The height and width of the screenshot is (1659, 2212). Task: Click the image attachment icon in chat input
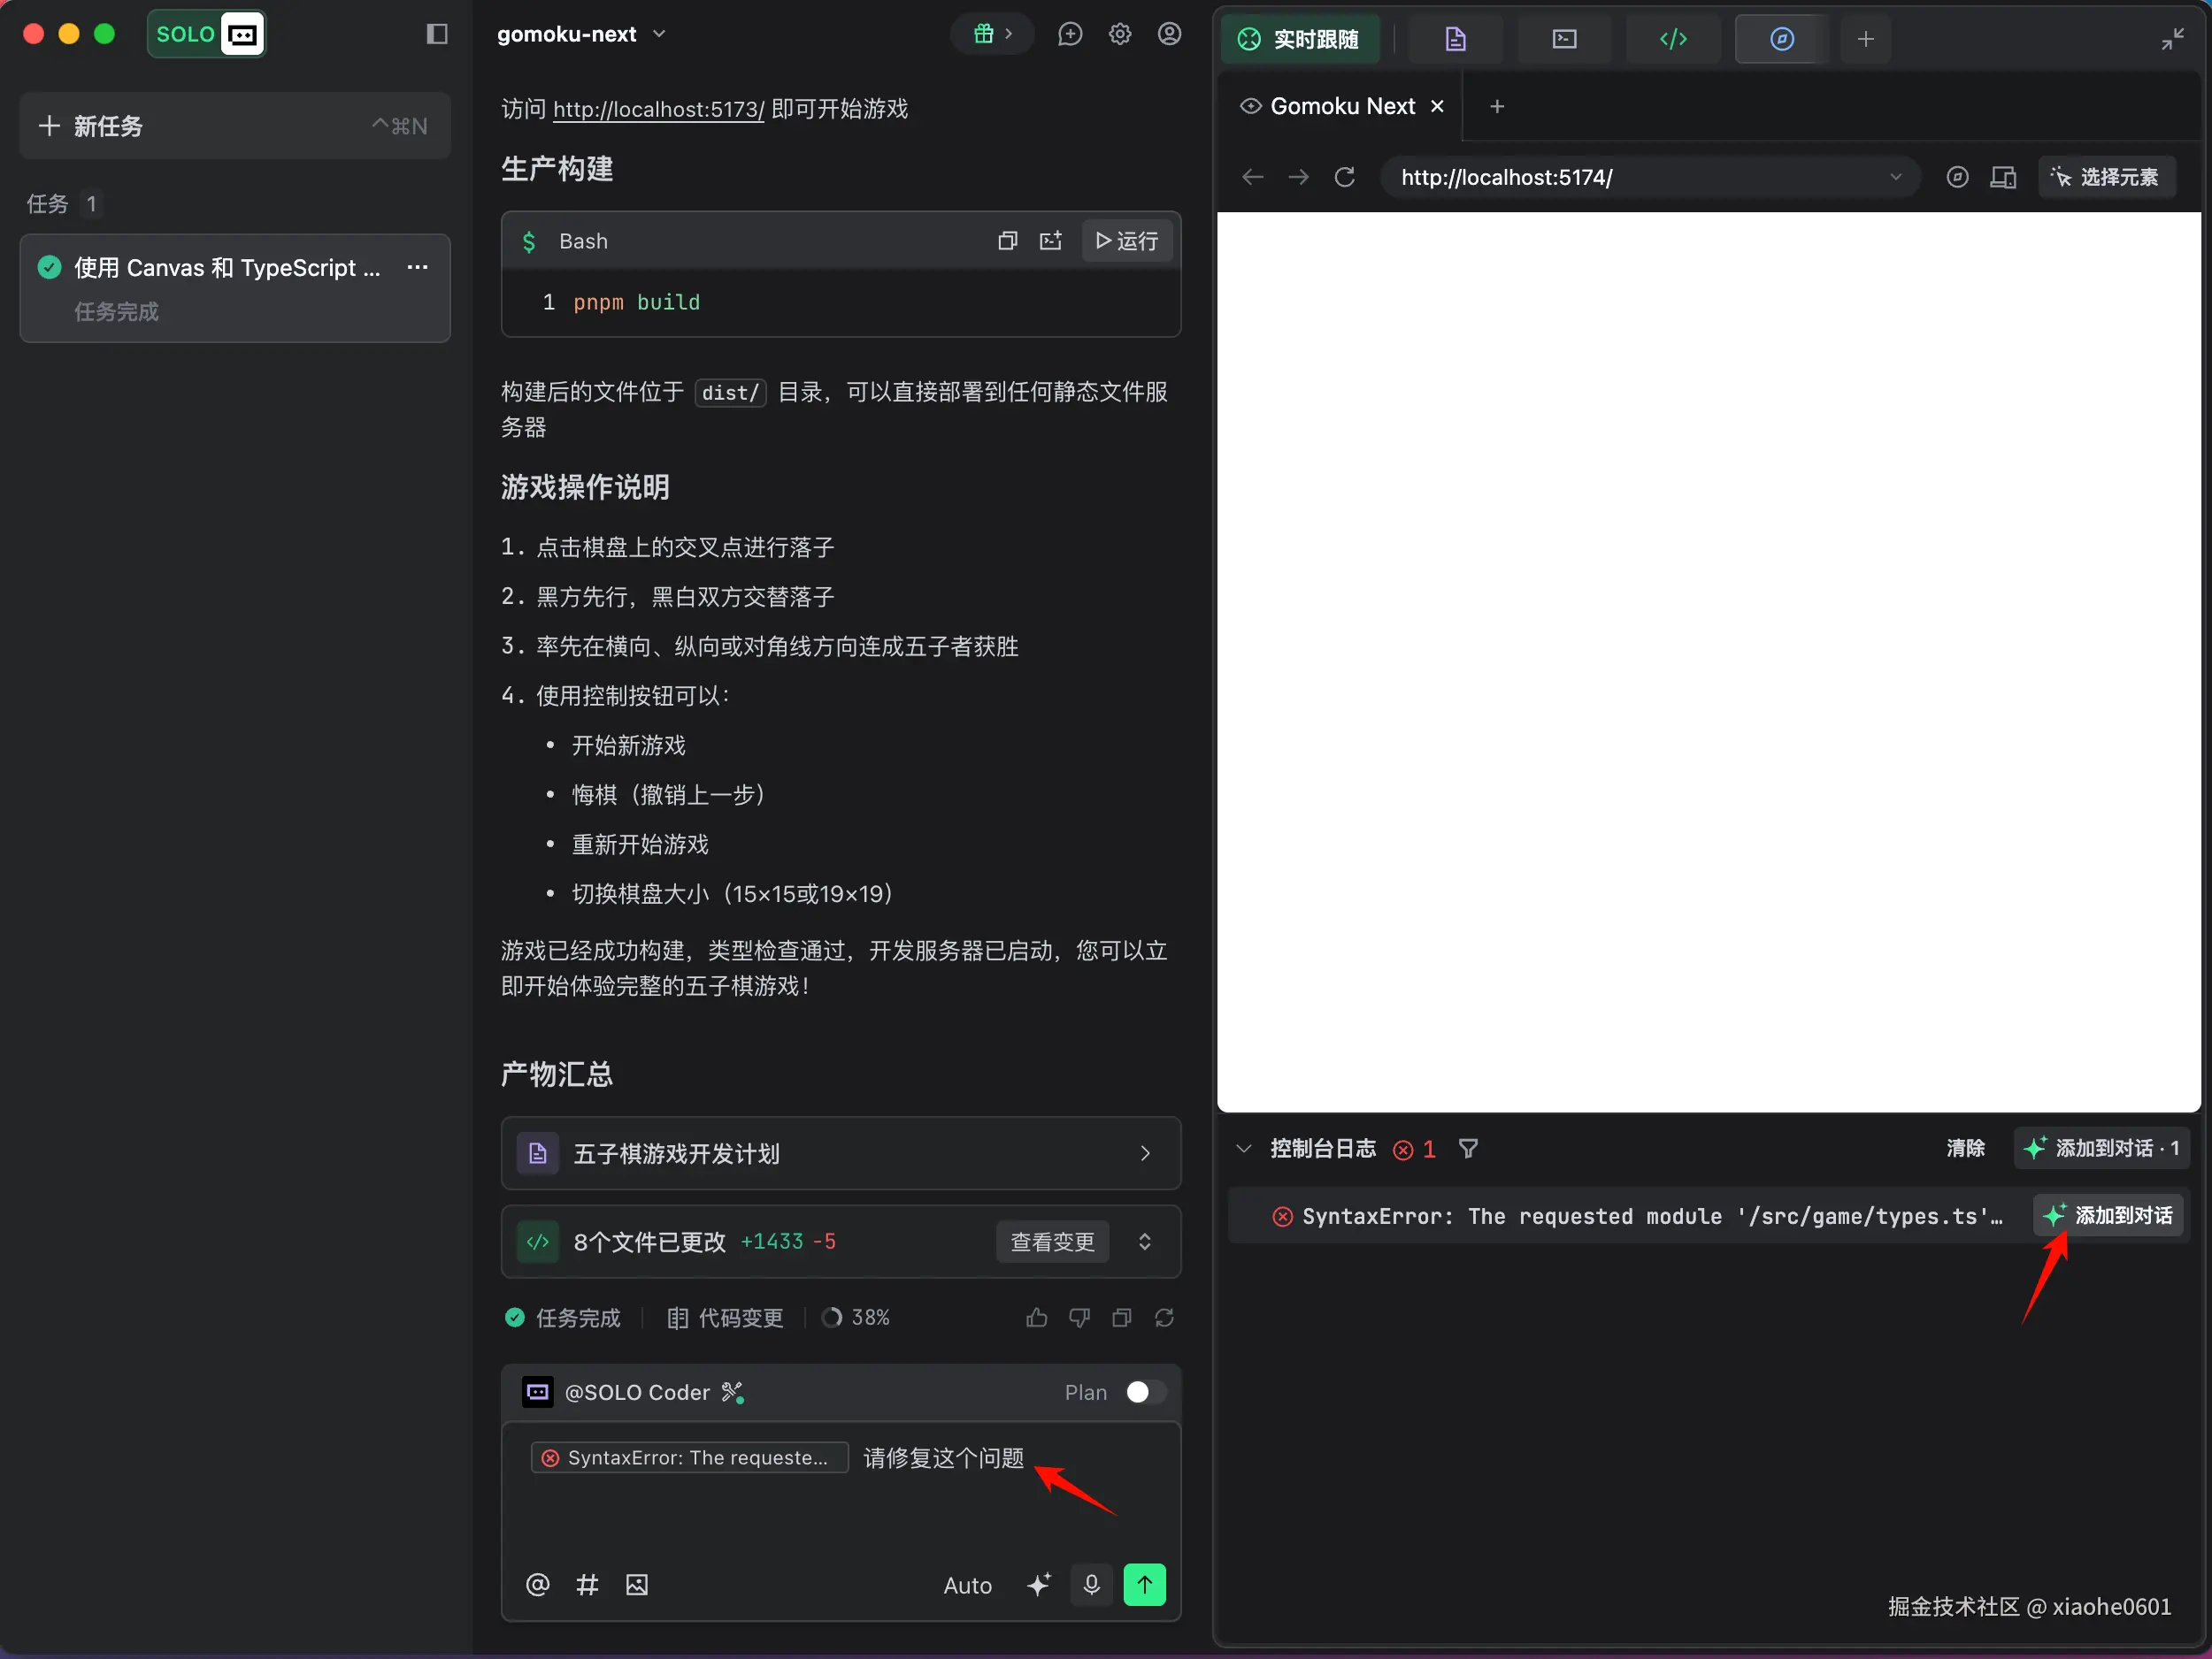pos(637,1585)
